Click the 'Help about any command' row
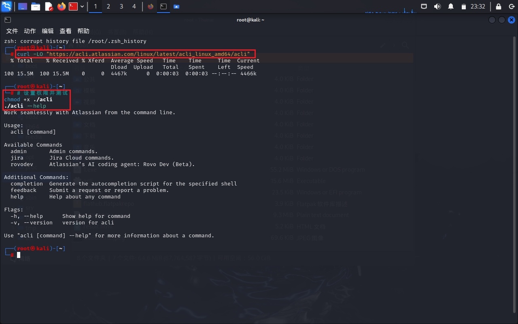The height and width of the screenshot is (324, 518). [66, 197]
